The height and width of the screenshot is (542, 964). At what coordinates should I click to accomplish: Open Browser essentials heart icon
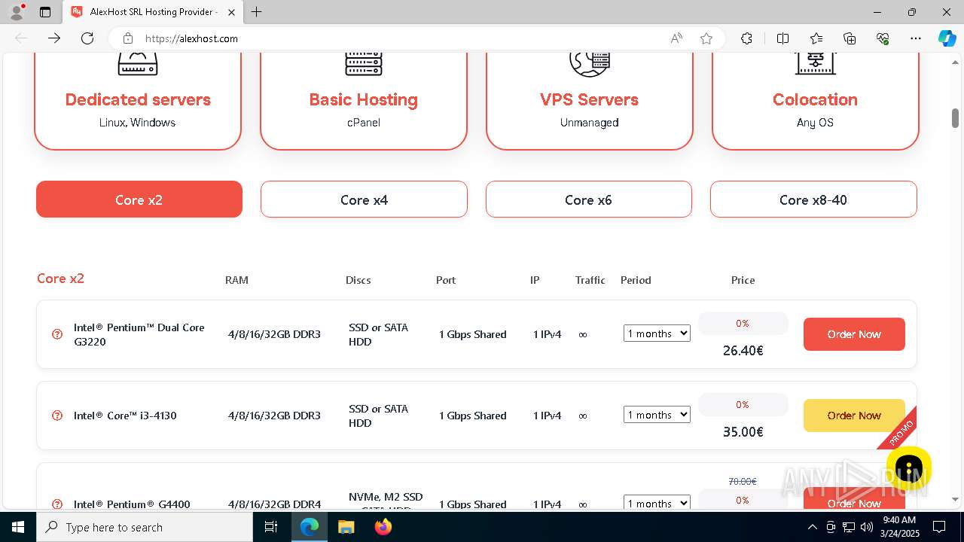click(x=883, y=38)
